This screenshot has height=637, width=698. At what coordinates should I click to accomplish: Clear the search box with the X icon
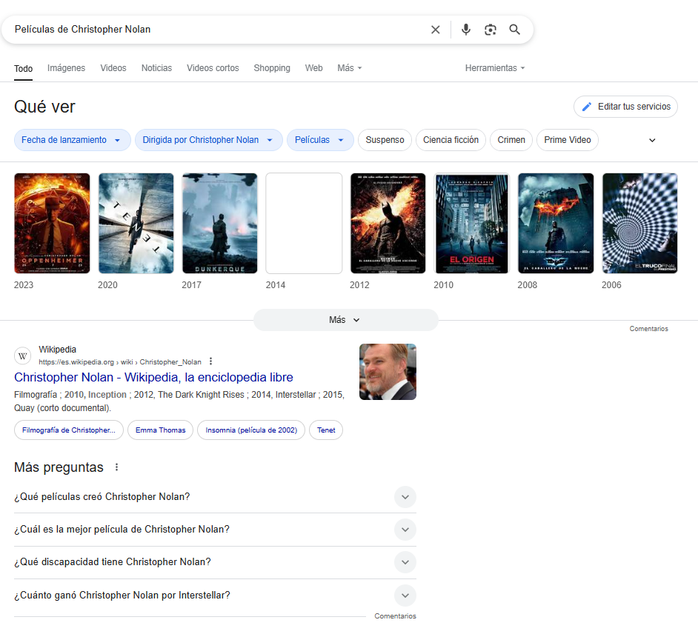[x=436, y=30]
